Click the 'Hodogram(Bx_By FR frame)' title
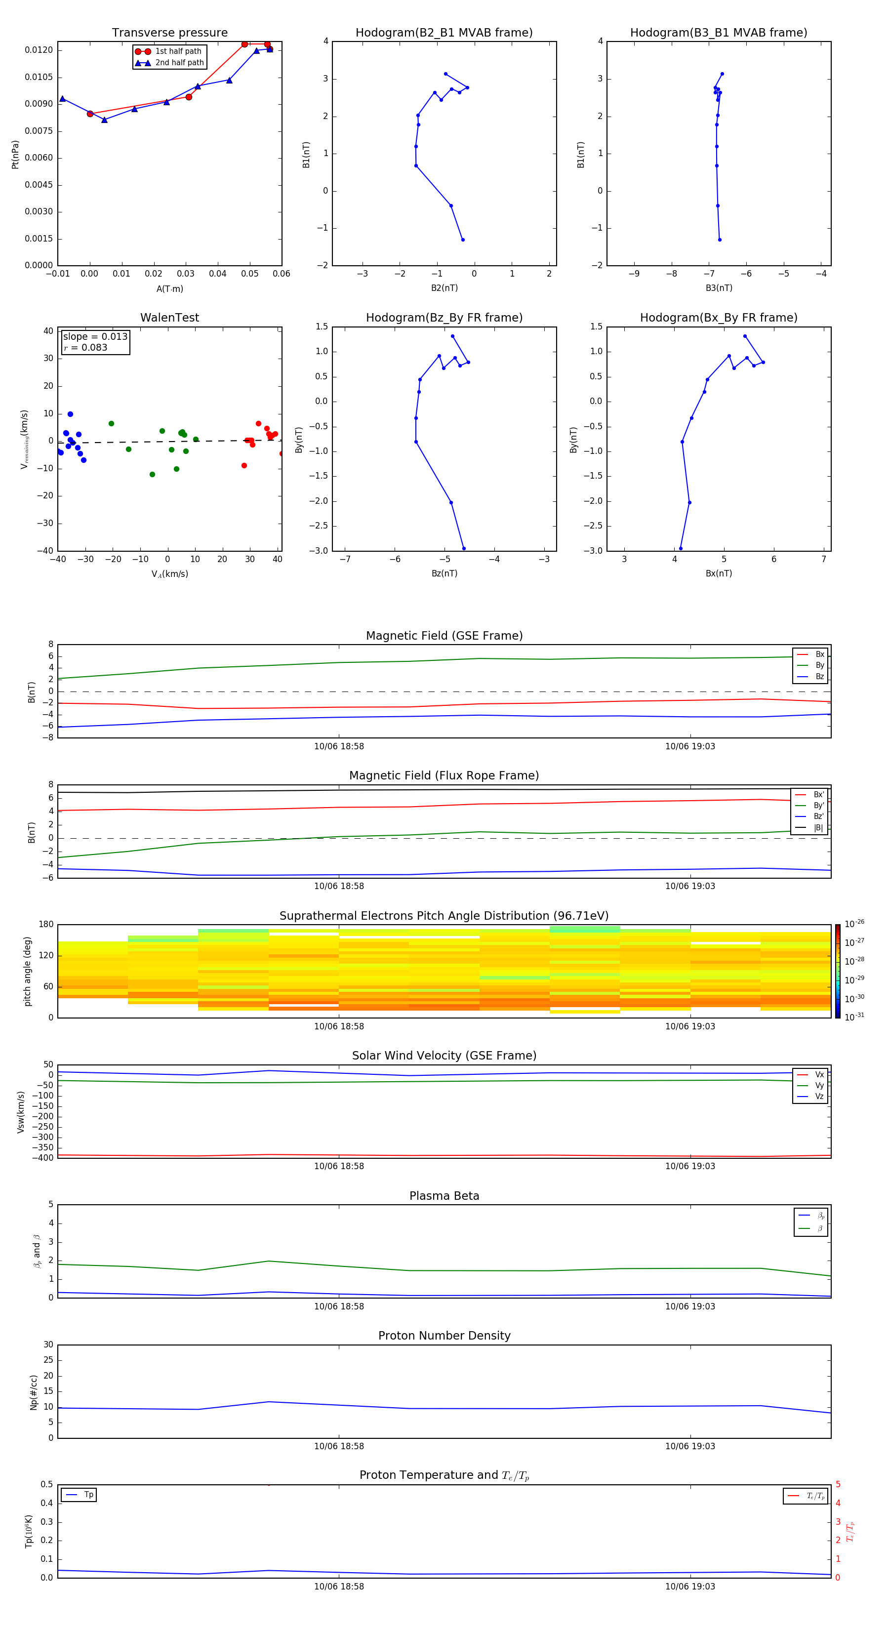 coord(719,318)
